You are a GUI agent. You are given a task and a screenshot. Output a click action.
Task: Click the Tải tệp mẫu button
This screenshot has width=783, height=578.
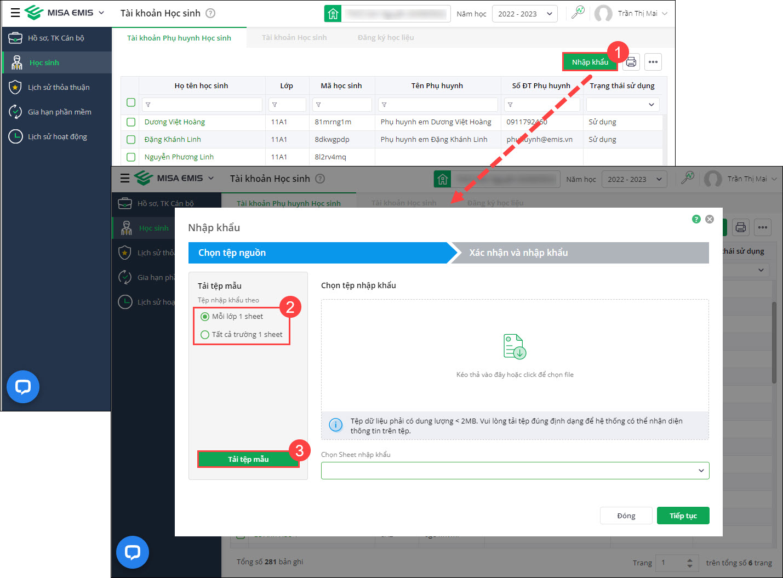click(x=248, y=459)
